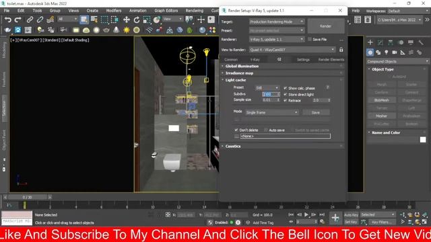431x242 pixels.
Task: Click the Render button
Action: pyautogui.click(x=326, y=26)
